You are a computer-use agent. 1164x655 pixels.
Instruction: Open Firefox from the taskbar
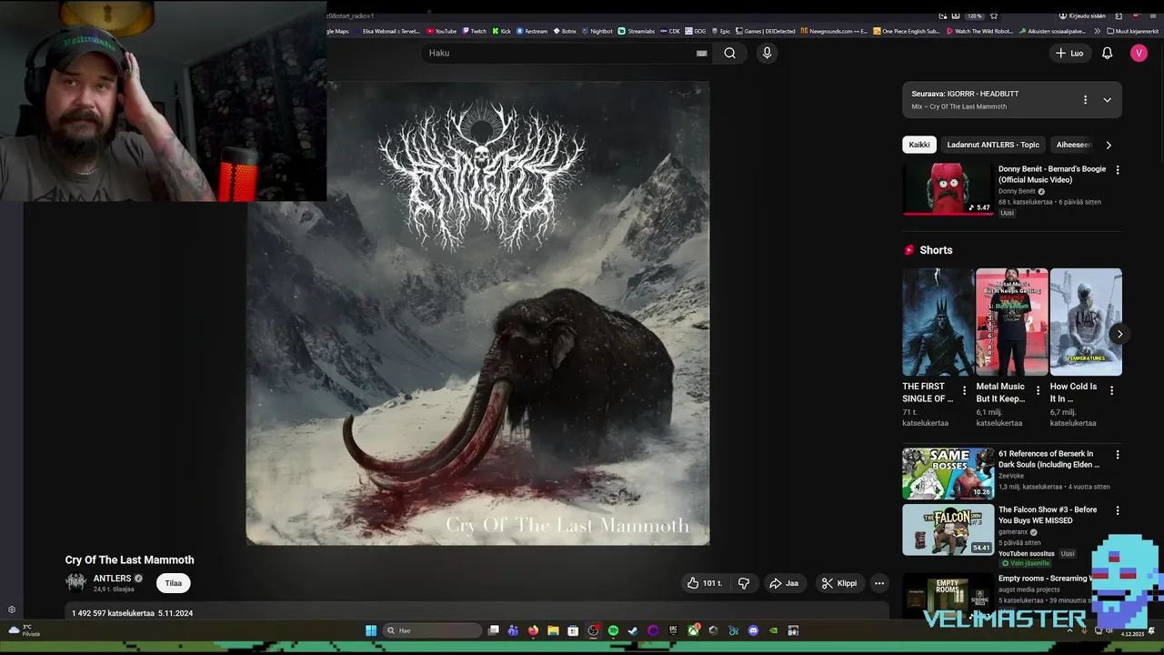coord(533,630)
